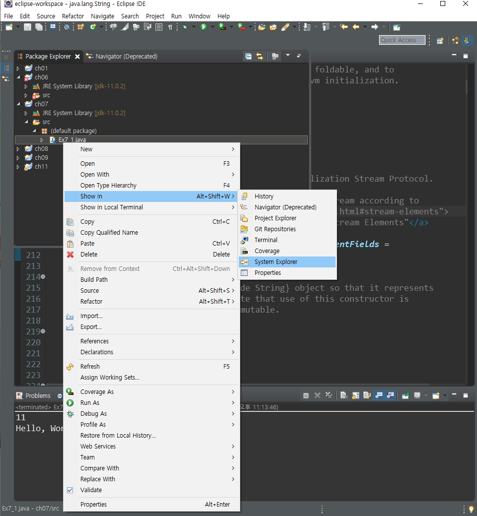Open the Window menu in menu bar

pos(199,16)
